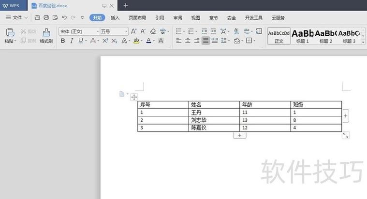The width and height of the screenshot is (367, 199).
Task: Toggle Bold formatting
Action: 63,41
